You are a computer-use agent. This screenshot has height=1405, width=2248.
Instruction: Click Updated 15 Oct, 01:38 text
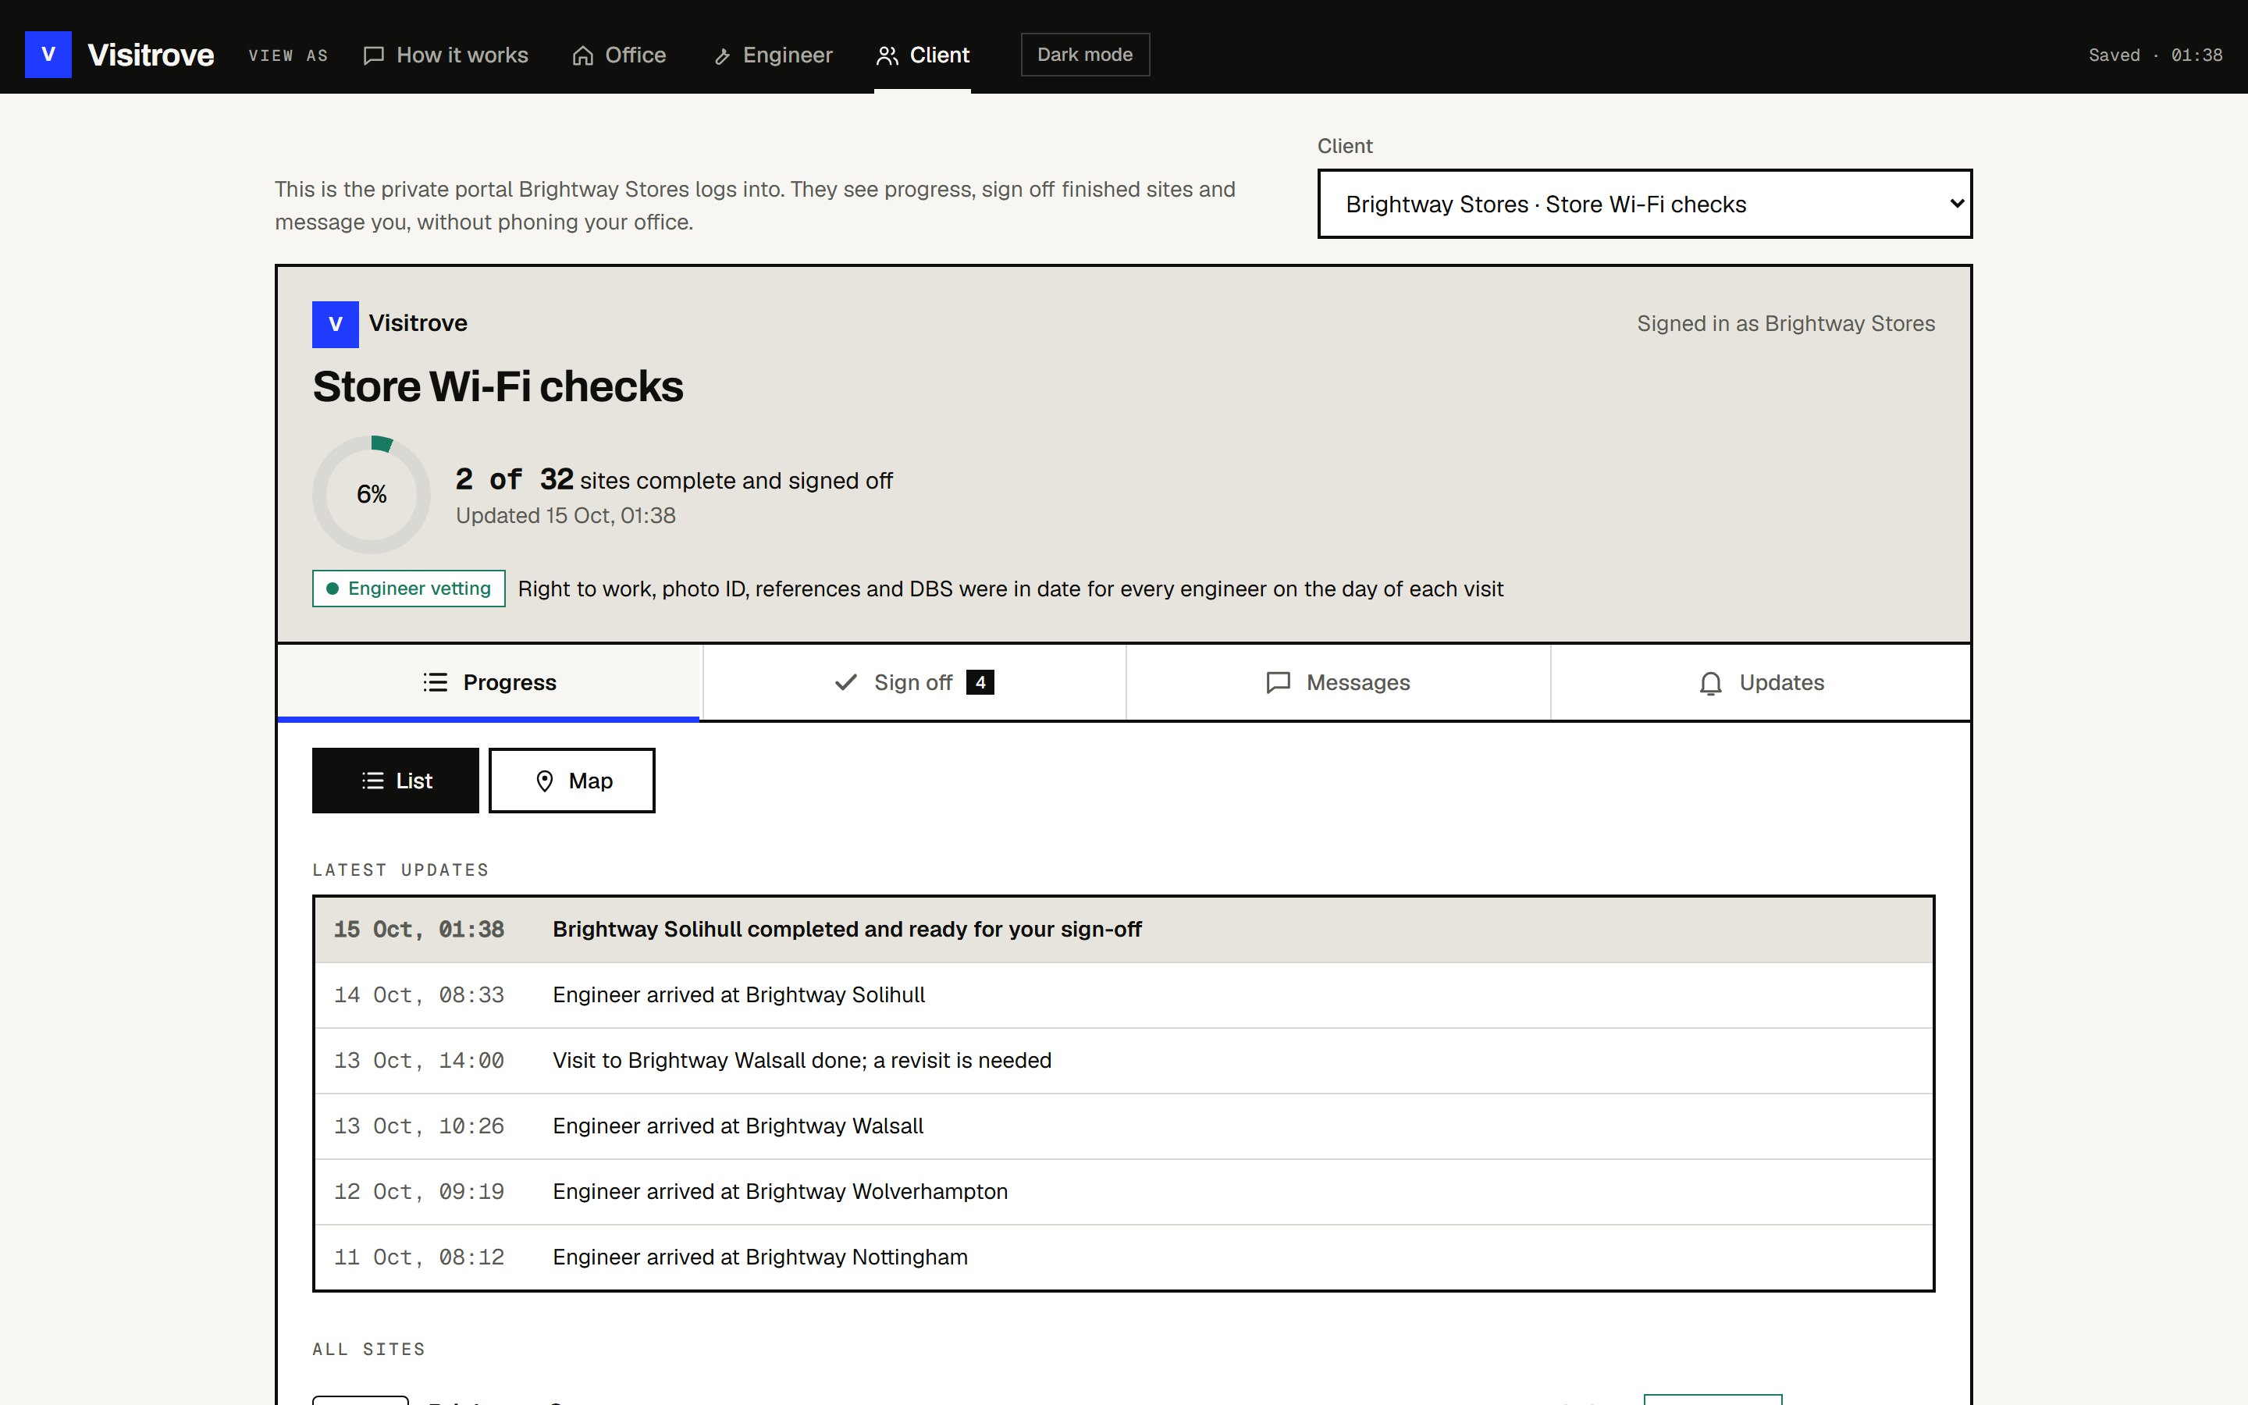coord(566,516)
